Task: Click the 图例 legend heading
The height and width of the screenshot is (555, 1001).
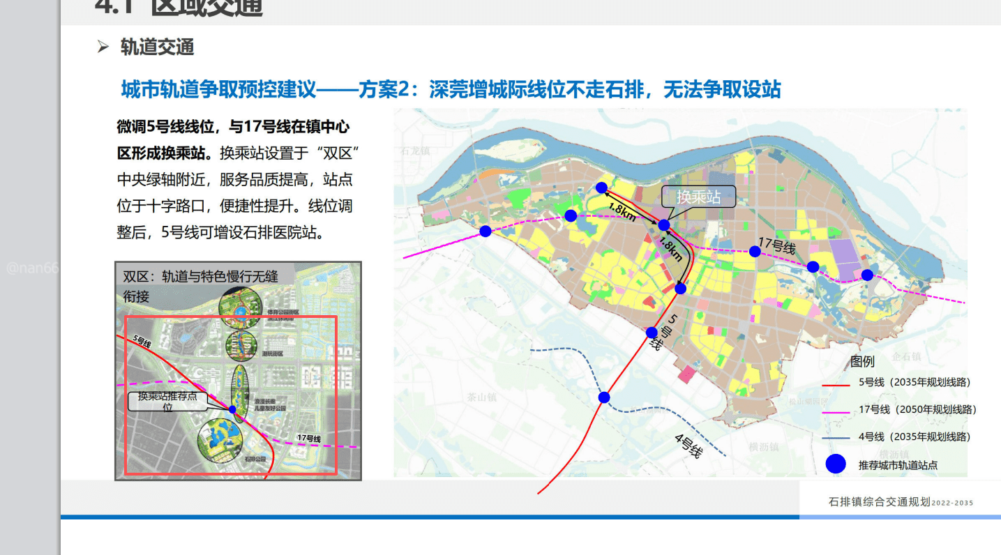Action: pos(862,361)
